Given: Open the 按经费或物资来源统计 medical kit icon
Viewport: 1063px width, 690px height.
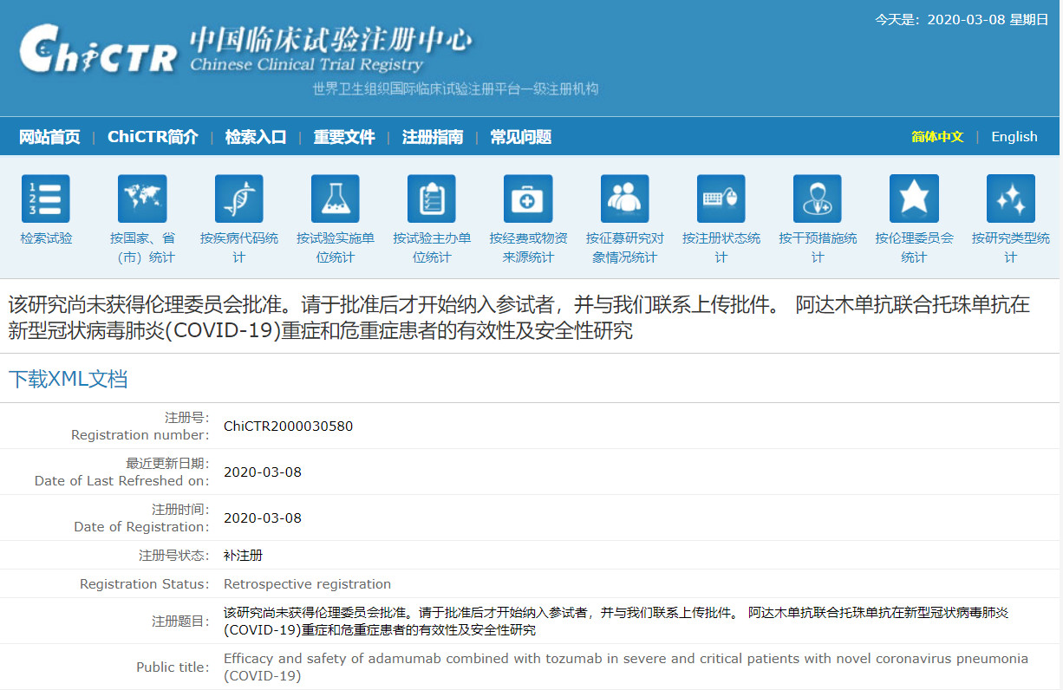Looking at the screenshot, I should pyautogui.click(x=528, y=199).
